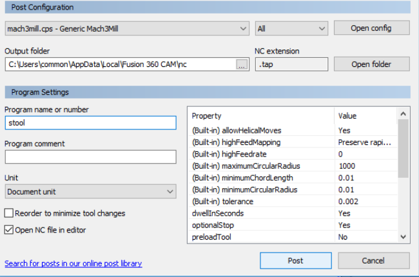Viewport: 419px width, 277px height.
Task: Click the output folder browse (...) button
Action: pyautogui.click(x=242, y=64)
